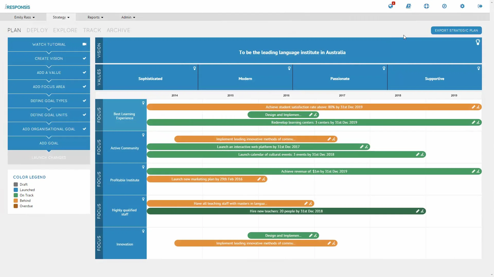Click the On Track green legend swatch
Image resolution: width=494 pixels, height=277 pixels.
click(x=16, y=195)
